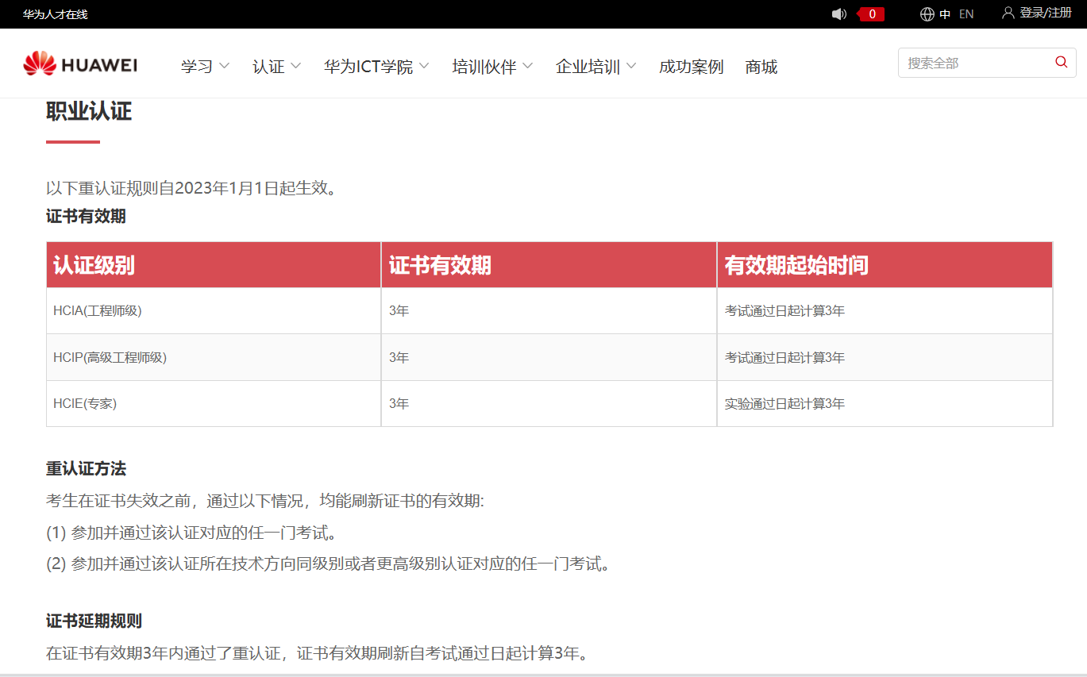Open the 学习 navigation menu
The height and width of the screenshot is (677, 1087).
click(x=197, y=67)
